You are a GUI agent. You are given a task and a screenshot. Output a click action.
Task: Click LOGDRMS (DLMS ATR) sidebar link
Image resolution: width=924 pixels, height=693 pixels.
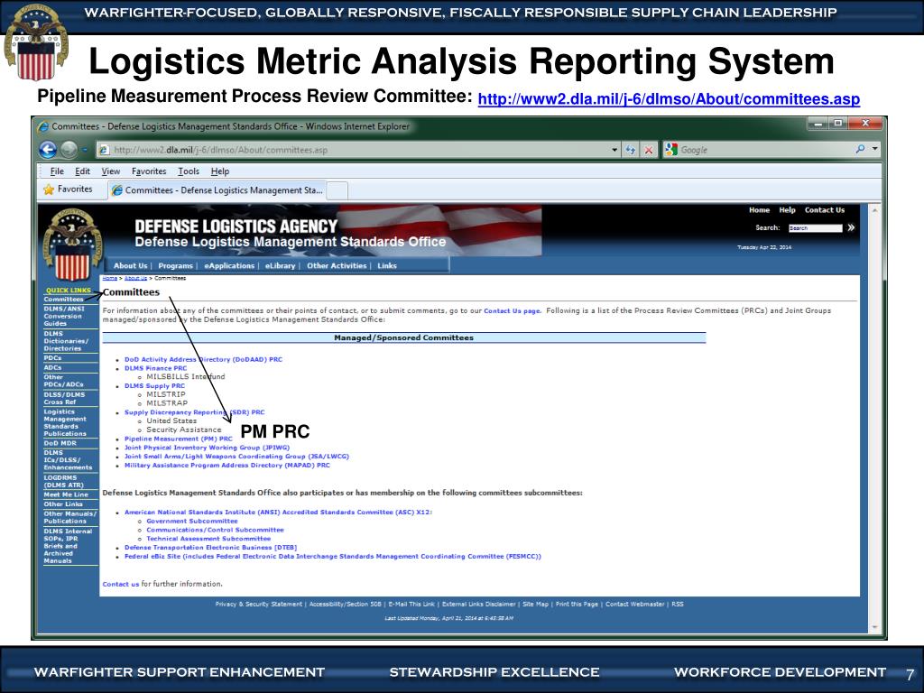click(64, 482)
